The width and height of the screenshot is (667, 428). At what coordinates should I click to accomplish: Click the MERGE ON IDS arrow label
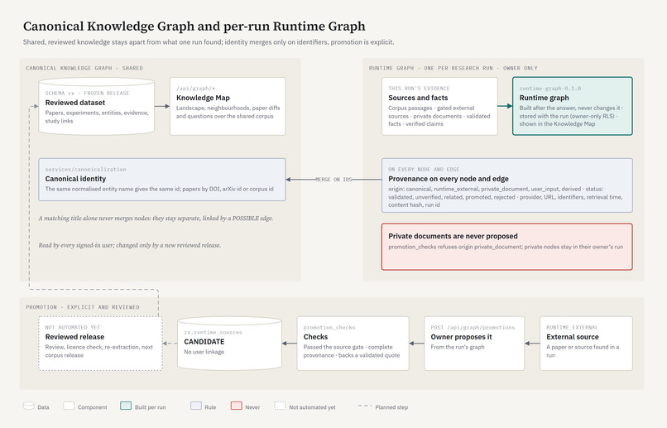(334, 180)
